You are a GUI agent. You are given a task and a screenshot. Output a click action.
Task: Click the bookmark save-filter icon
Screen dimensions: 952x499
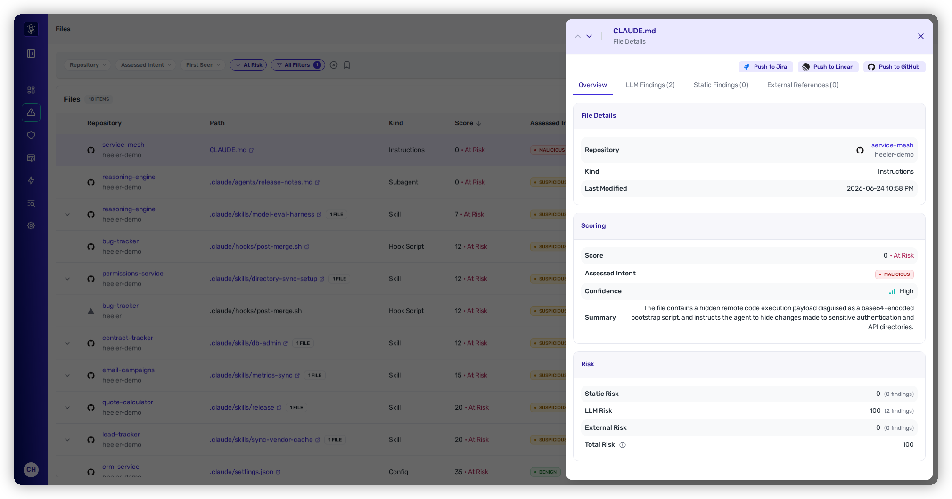tap(347, 65)
